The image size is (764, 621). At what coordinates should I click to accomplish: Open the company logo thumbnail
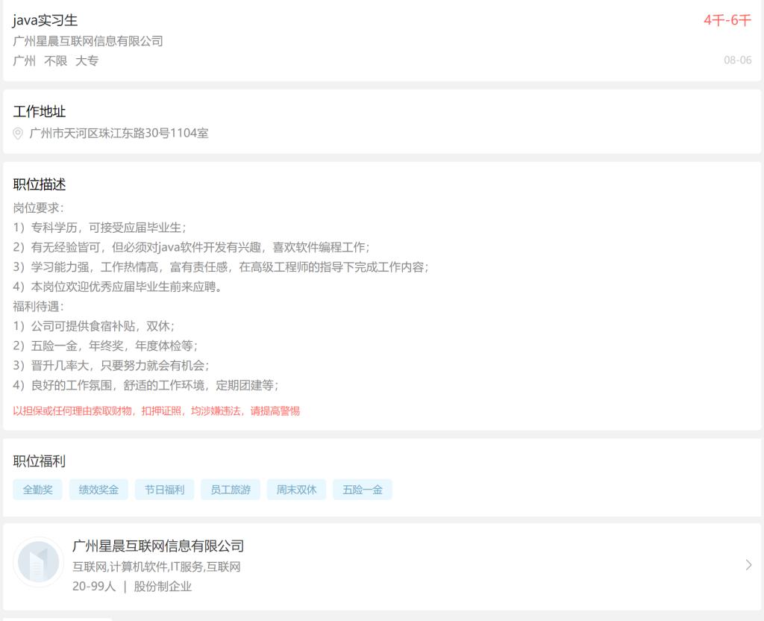39,562
